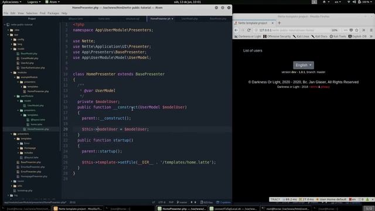Screen dimensions: 375x211
Task: Click the red nette footer link
Action: pos(314,87)
